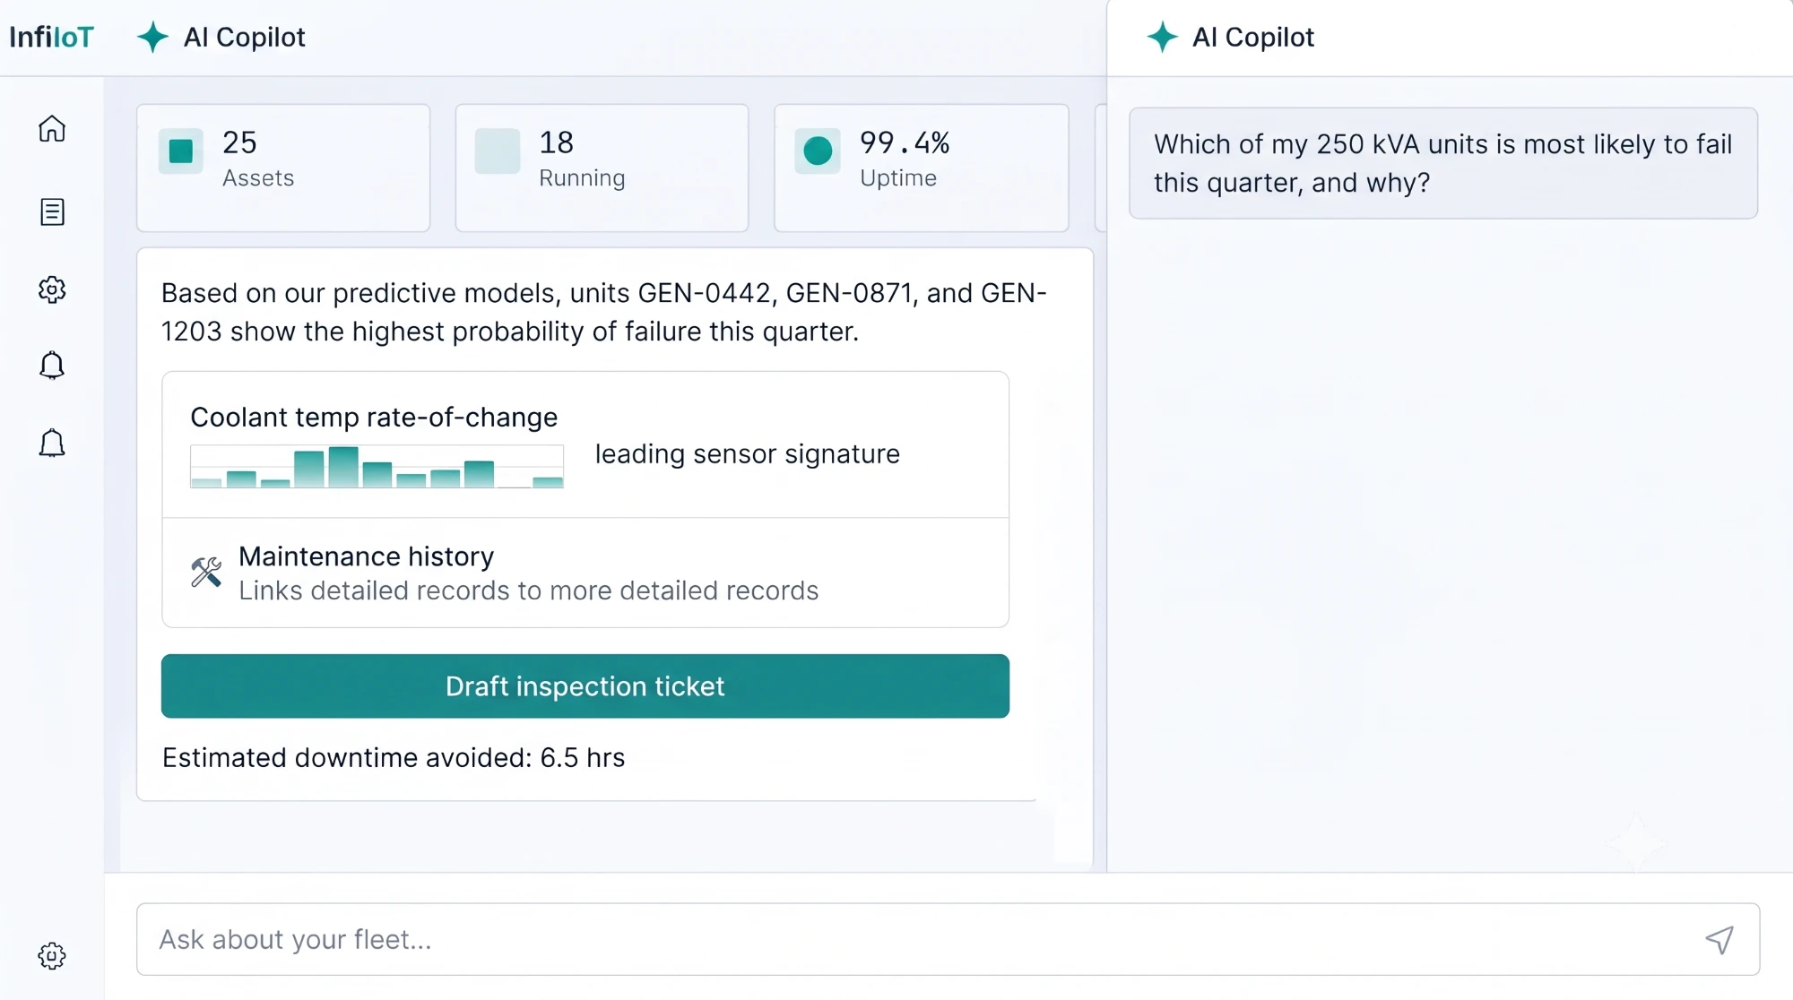Click 'Links detailed records' description text

[529, 591]
